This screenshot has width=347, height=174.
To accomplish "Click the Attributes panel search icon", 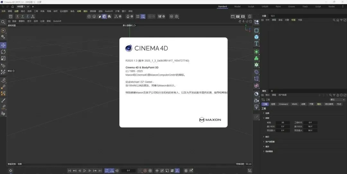I will tap(330, 95).
